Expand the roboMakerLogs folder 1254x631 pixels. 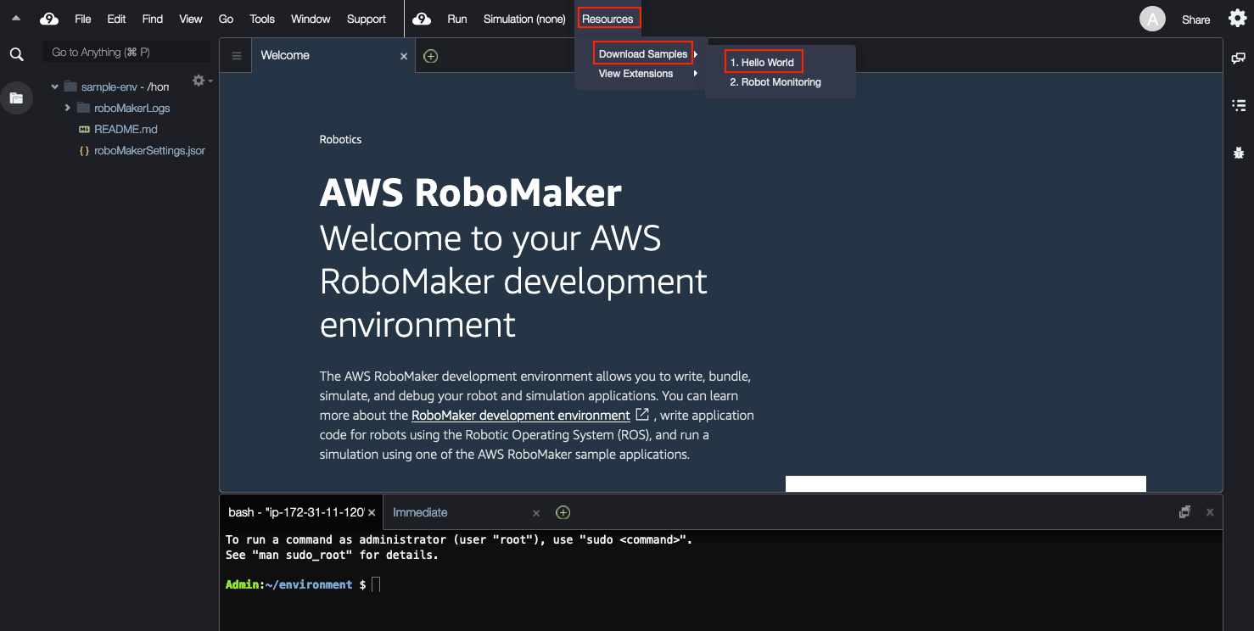point(68,108)
